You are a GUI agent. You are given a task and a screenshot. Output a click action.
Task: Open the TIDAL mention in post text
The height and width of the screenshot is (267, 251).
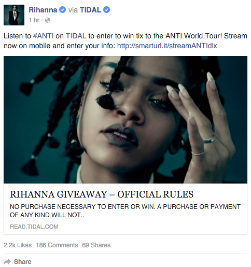(x=76, y=36)
